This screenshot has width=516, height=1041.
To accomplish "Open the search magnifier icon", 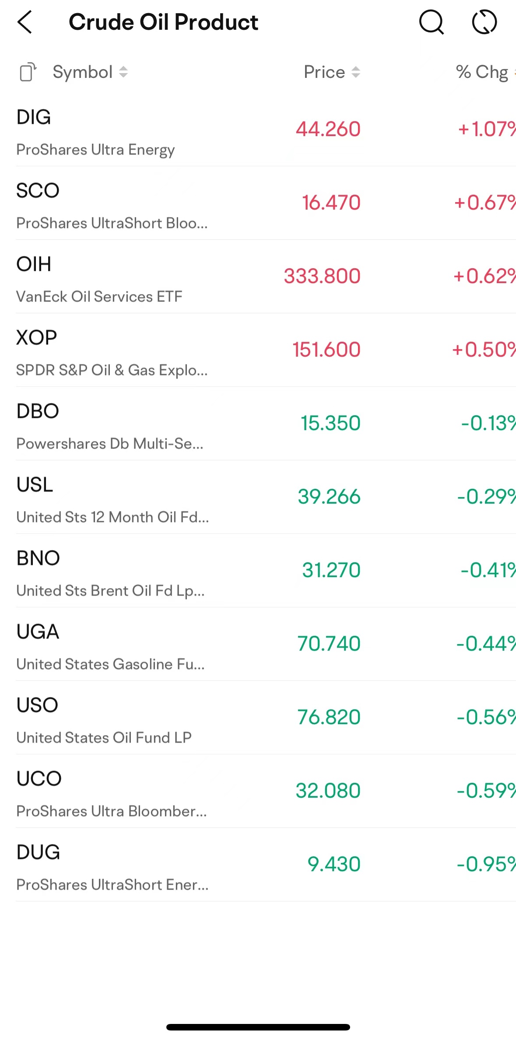I will pyautogui.click(x=432, y=22).
